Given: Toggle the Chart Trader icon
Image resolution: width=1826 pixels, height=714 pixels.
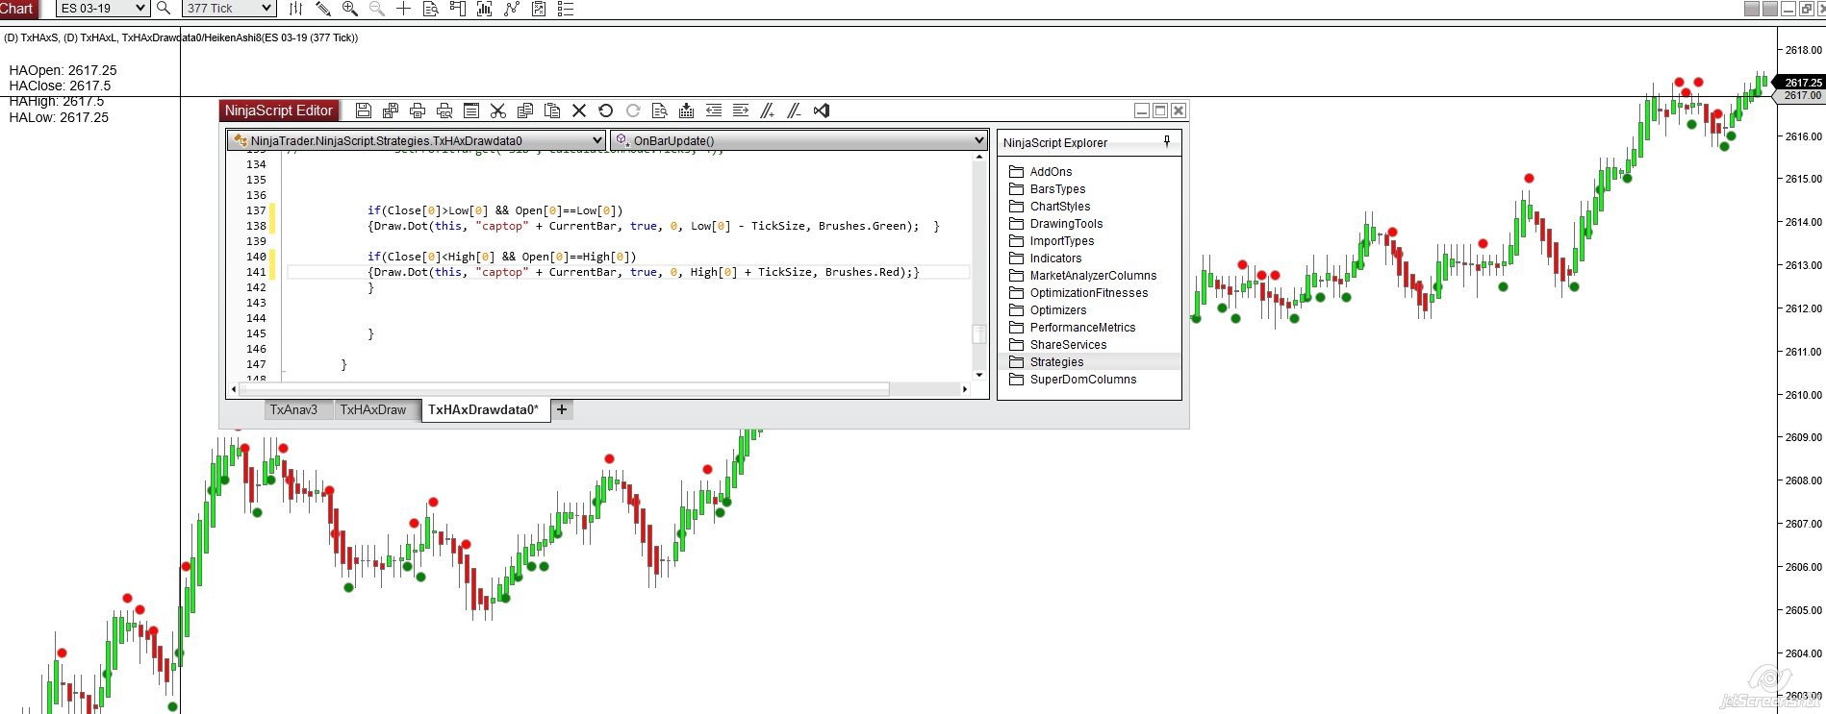Looking at the screenshot, I should [458, 9].
